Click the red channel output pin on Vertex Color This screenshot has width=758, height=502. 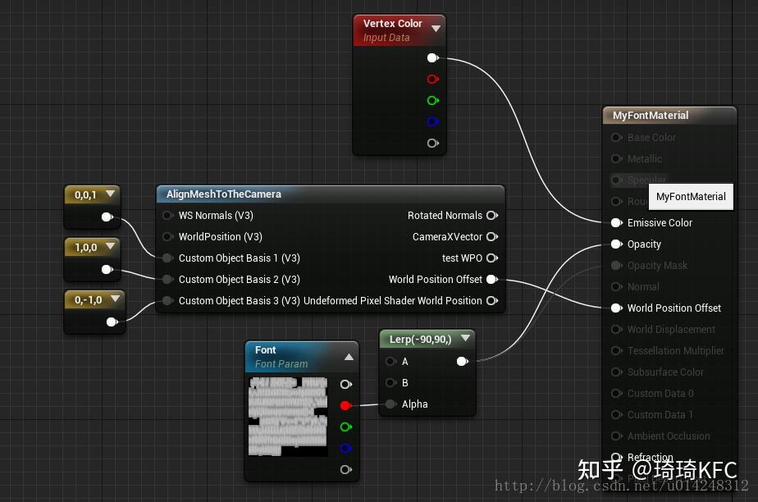click(432, 79)
